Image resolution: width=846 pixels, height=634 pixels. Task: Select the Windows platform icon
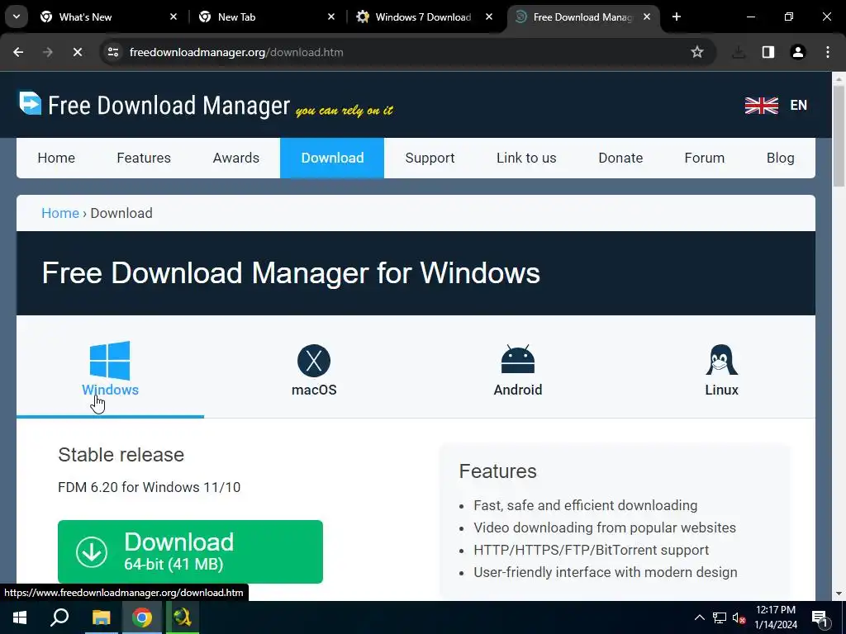110,360
